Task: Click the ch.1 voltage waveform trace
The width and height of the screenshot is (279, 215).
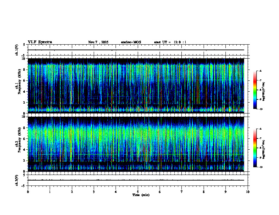Action: (136, 50)
